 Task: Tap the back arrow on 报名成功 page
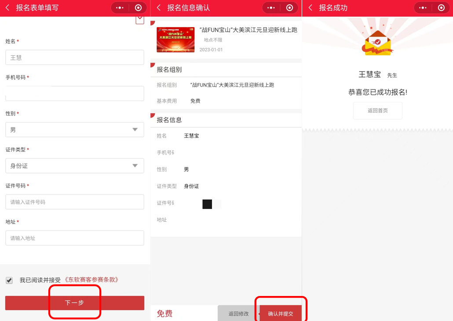(309, 8)
